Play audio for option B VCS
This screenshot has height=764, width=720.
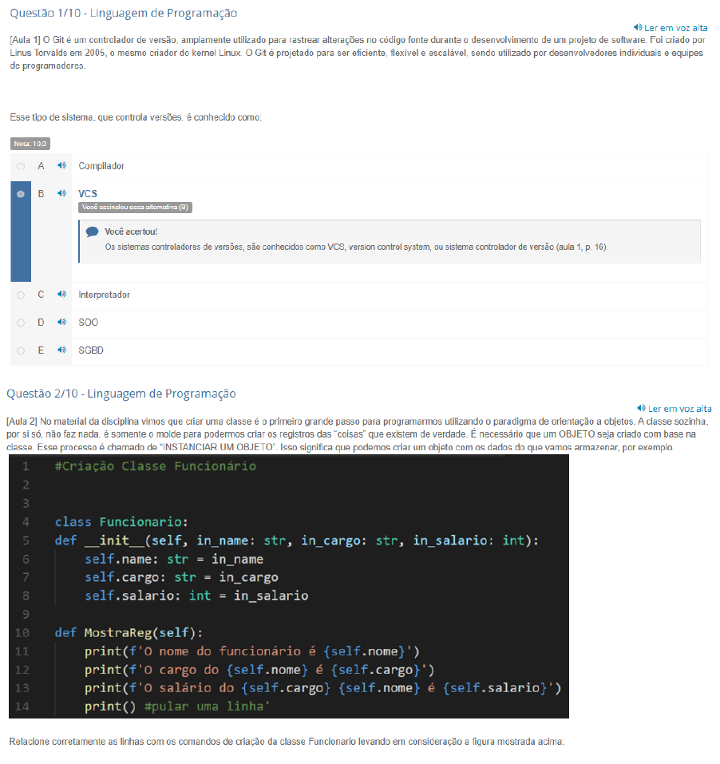point(61,194)
